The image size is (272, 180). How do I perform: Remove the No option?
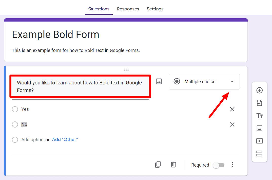pos(232,124)
